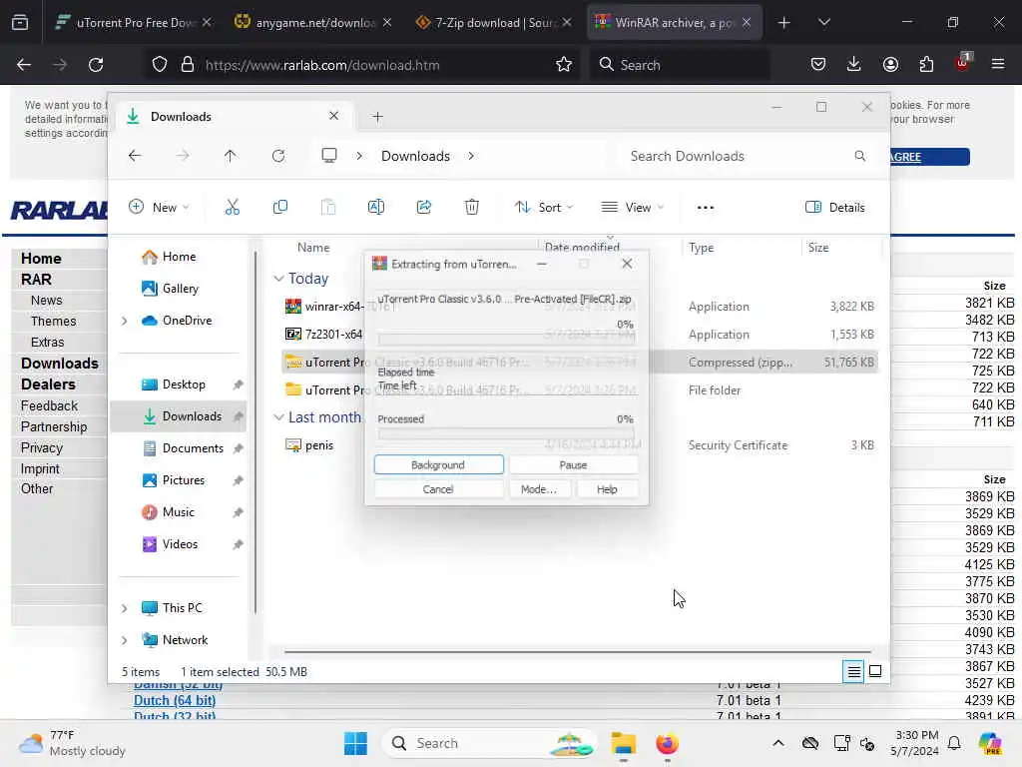Go back in File Explorer
The image size is (1022, 767).
(135, 156)
